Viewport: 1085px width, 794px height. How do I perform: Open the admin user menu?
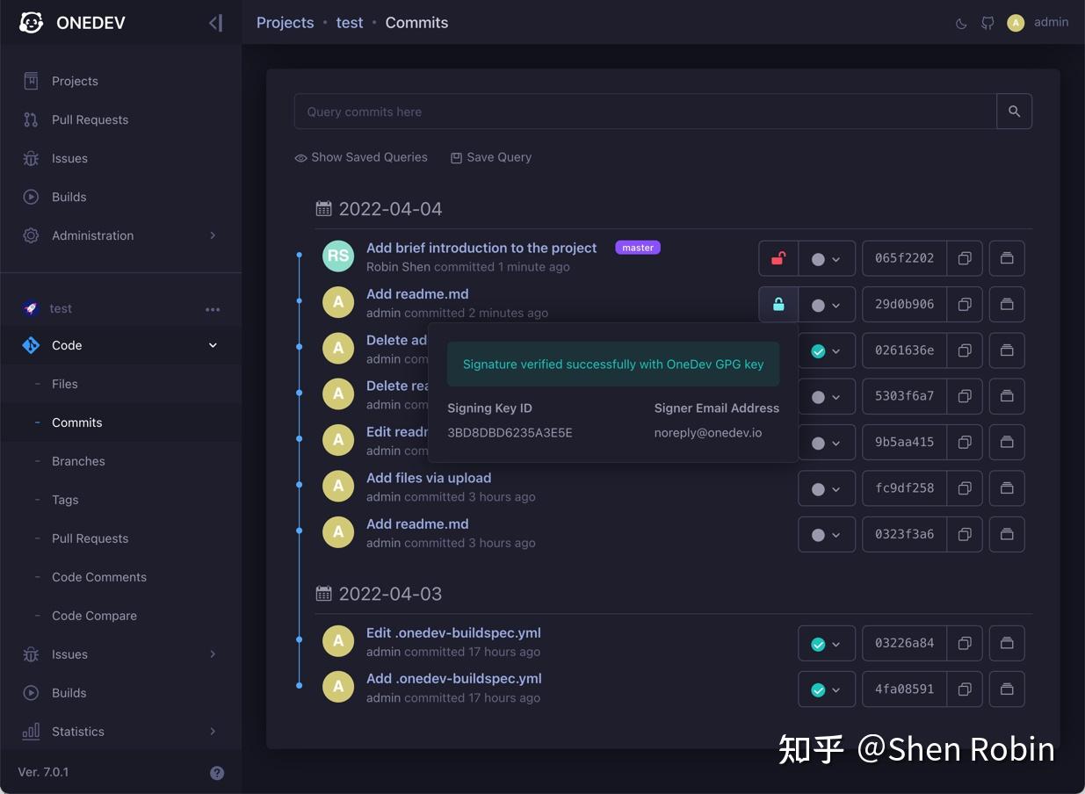click(1038, 23)
